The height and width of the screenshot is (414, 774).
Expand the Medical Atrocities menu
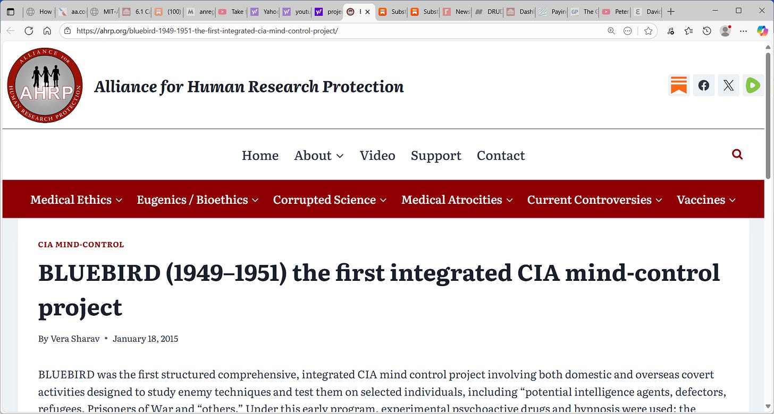tap(457, 200)
